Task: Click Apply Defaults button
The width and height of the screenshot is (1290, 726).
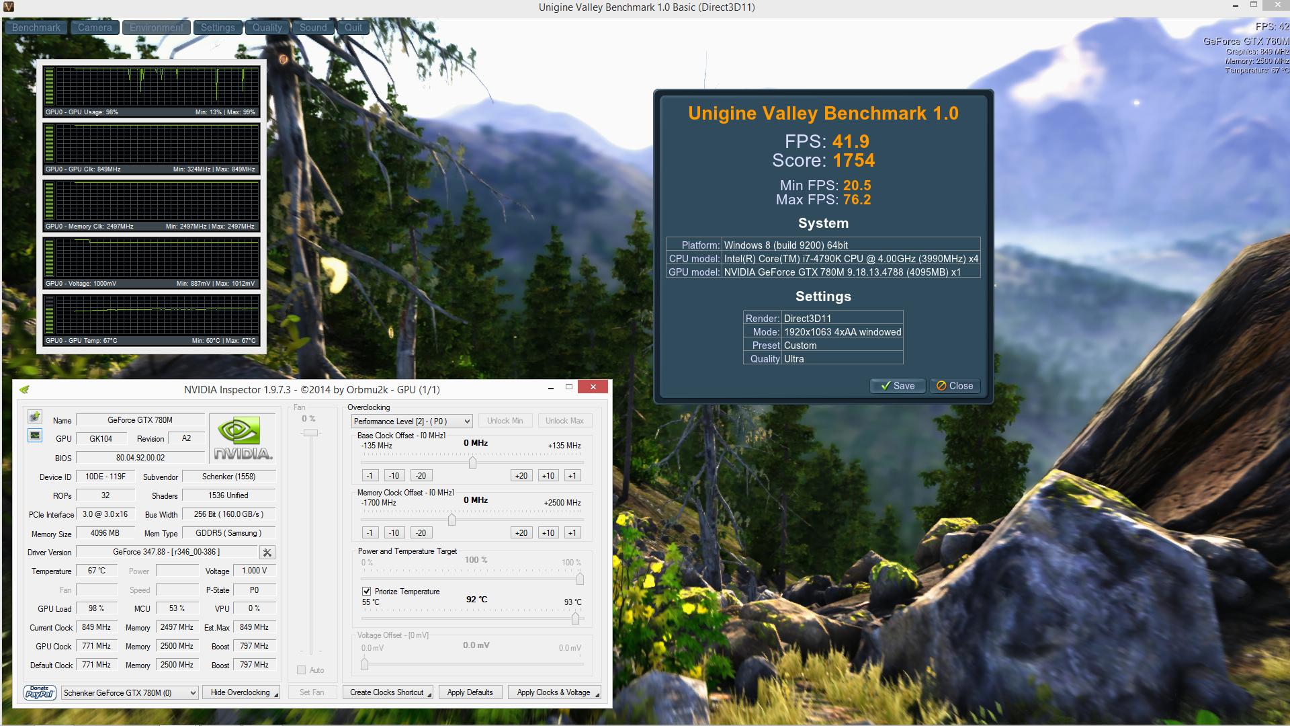Action: click(x=470, y=692)
